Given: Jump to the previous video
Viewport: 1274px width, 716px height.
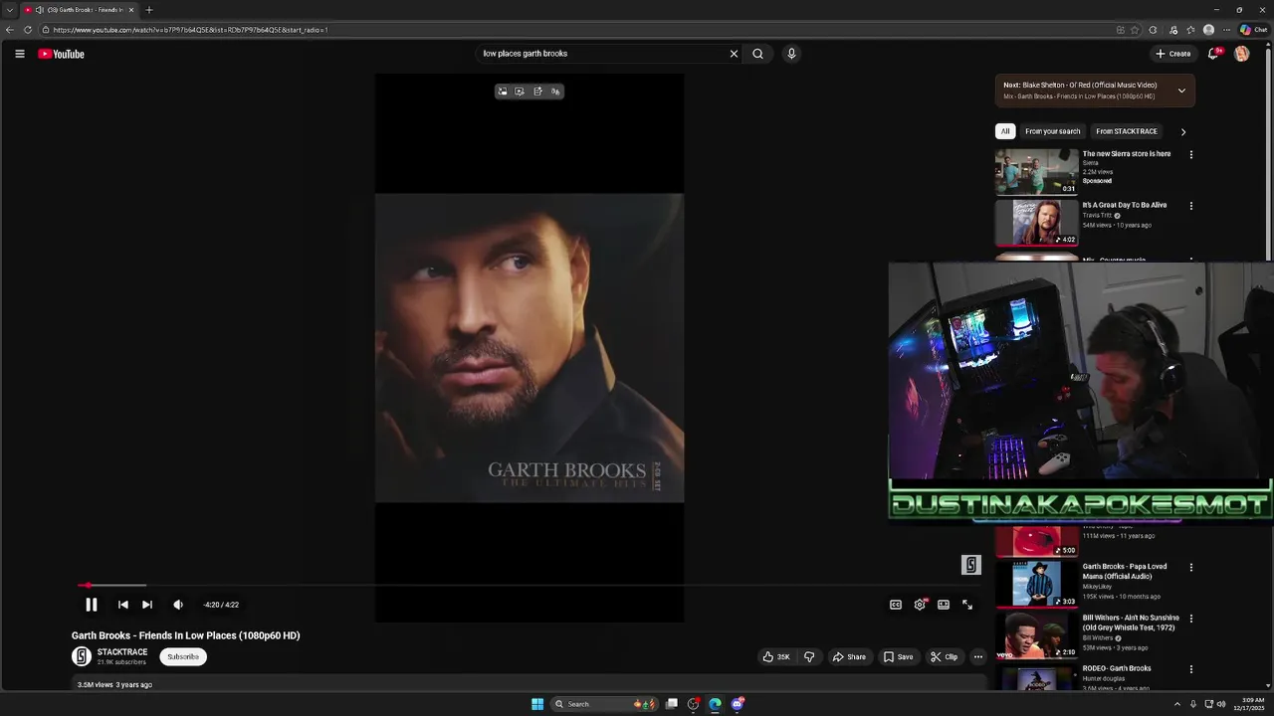Looking at the screenshot, I should (122, 605).
